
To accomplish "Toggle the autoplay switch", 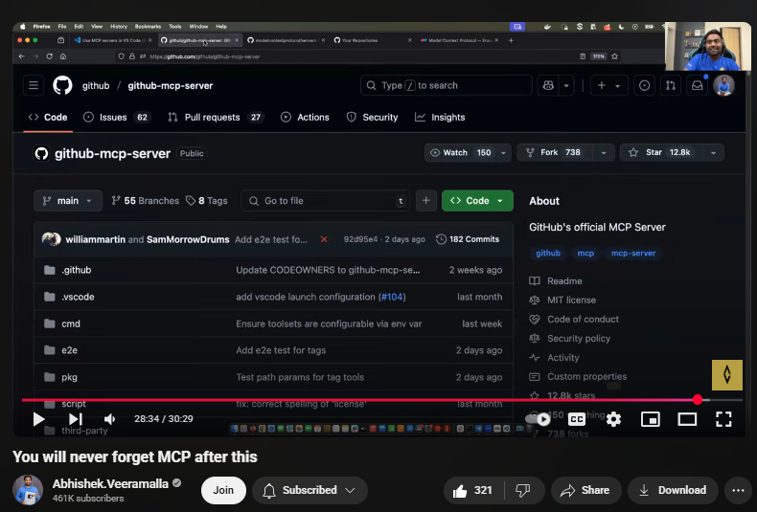I will click(538, 419).
